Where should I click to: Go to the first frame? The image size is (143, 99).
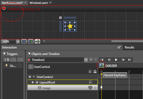[102, 60]
